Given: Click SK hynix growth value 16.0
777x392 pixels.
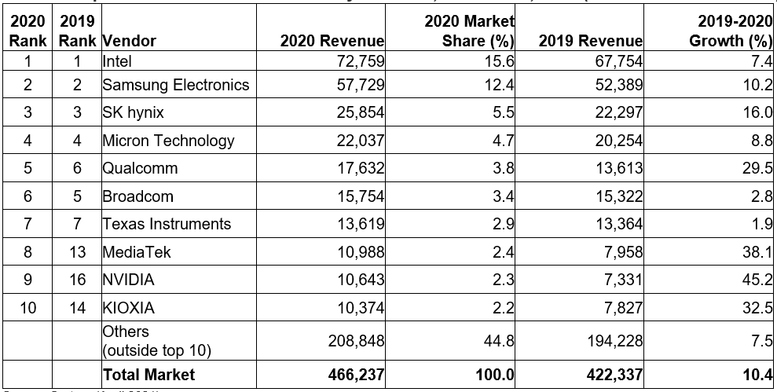Looking at the screenshot, I should 757,112.
